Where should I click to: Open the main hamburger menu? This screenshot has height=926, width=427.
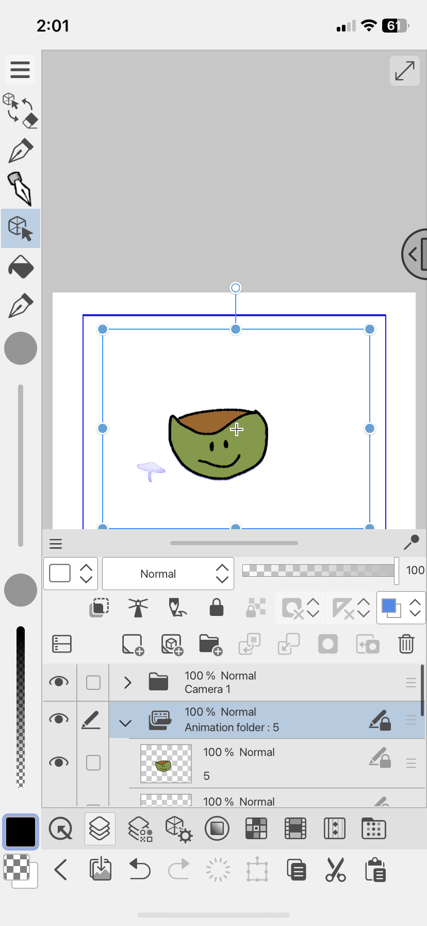click(x=20, y=69)
